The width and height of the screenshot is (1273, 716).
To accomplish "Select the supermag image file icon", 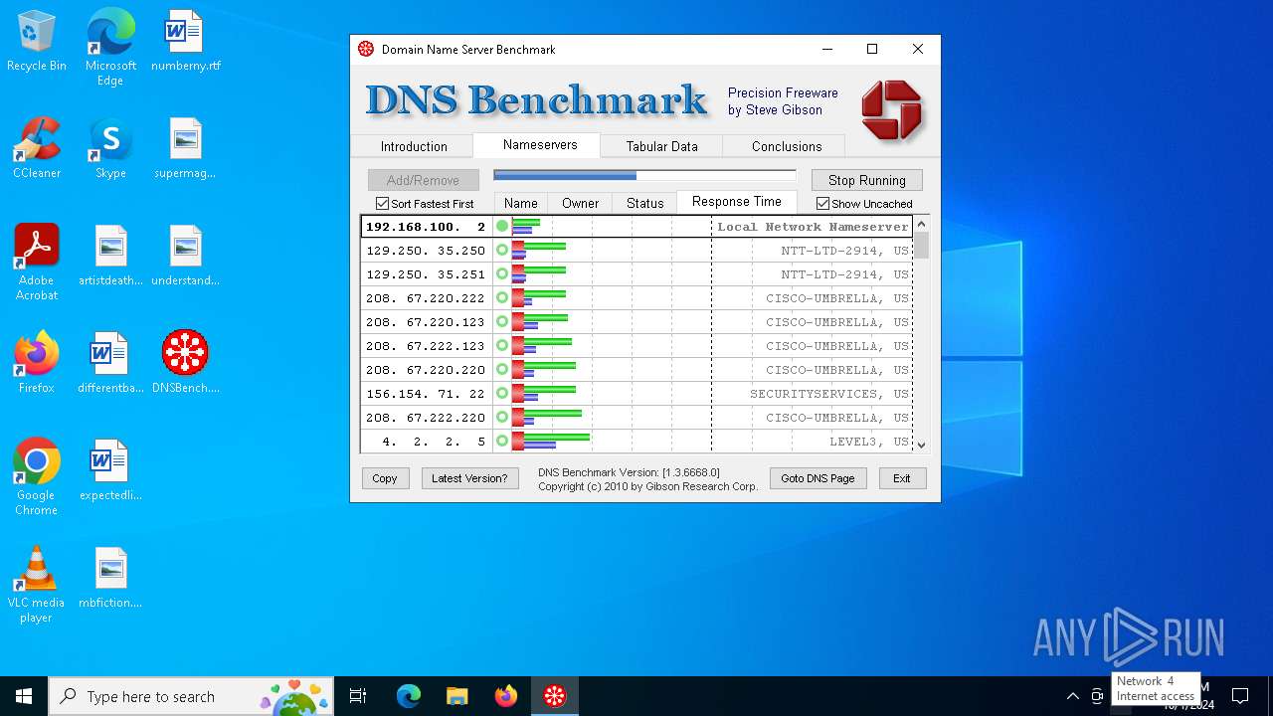I will (x=185, y=149).
